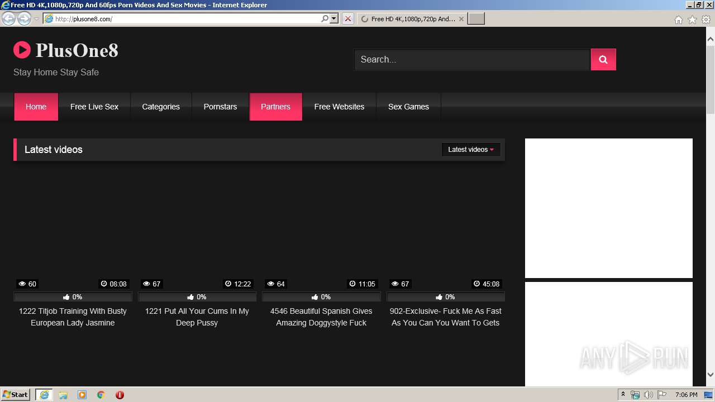Open the Windows Start menu

tap(16, 394)
